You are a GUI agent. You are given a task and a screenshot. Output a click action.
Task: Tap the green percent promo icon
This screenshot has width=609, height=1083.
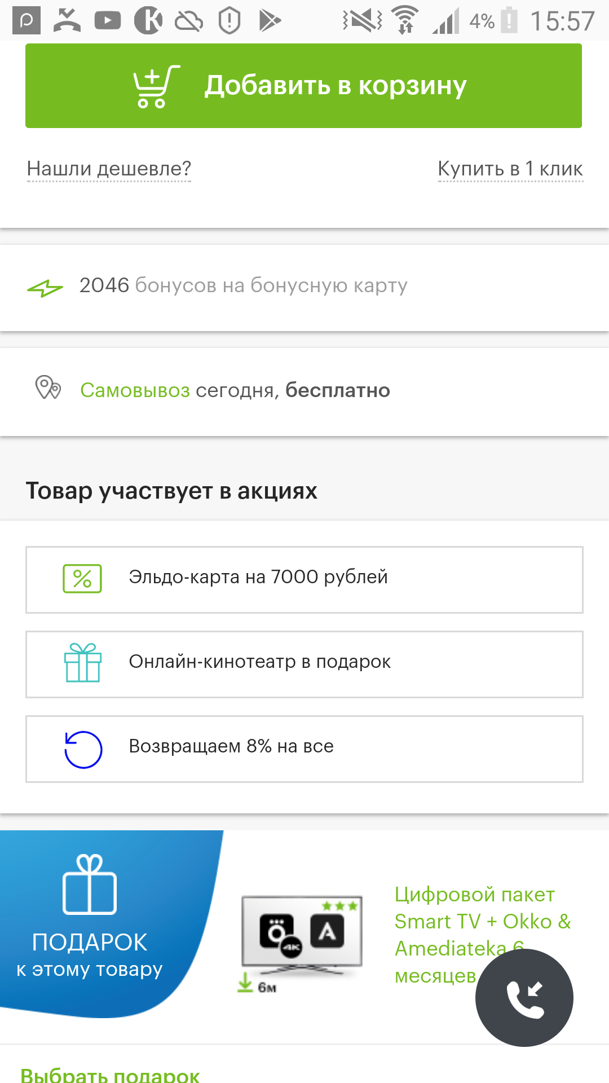point(82,579)
